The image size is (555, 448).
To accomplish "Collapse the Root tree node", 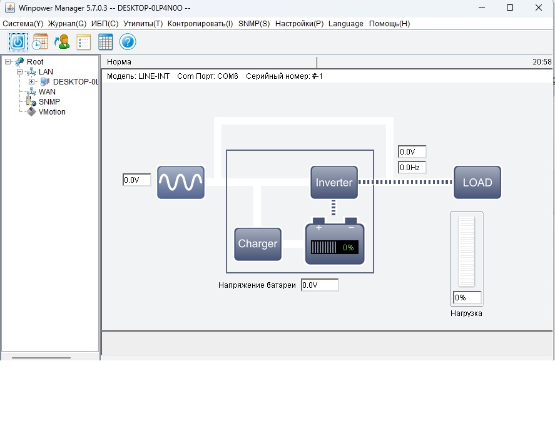I will tap(8, 61).
